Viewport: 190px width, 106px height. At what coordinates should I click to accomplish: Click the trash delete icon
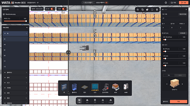click(157, 10)
